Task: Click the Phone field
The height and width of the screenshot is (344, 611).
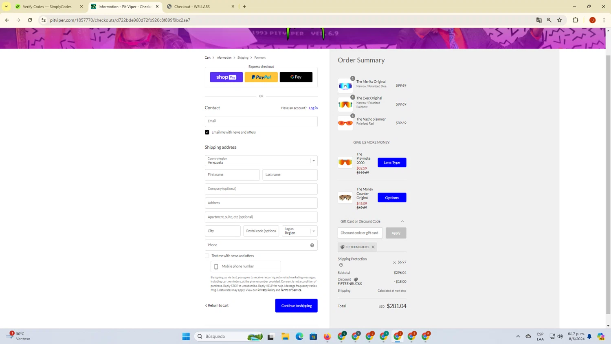Action: click(x=261, y=245)
